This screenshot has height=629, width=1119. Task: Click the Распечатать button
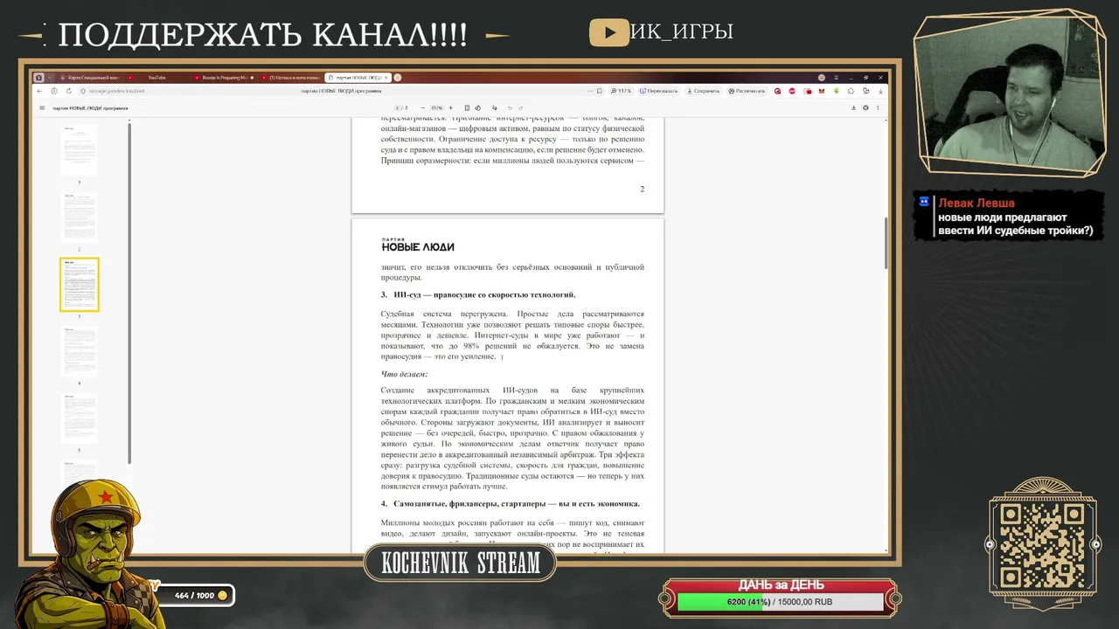pyautogui.click(x=747, y=91)
